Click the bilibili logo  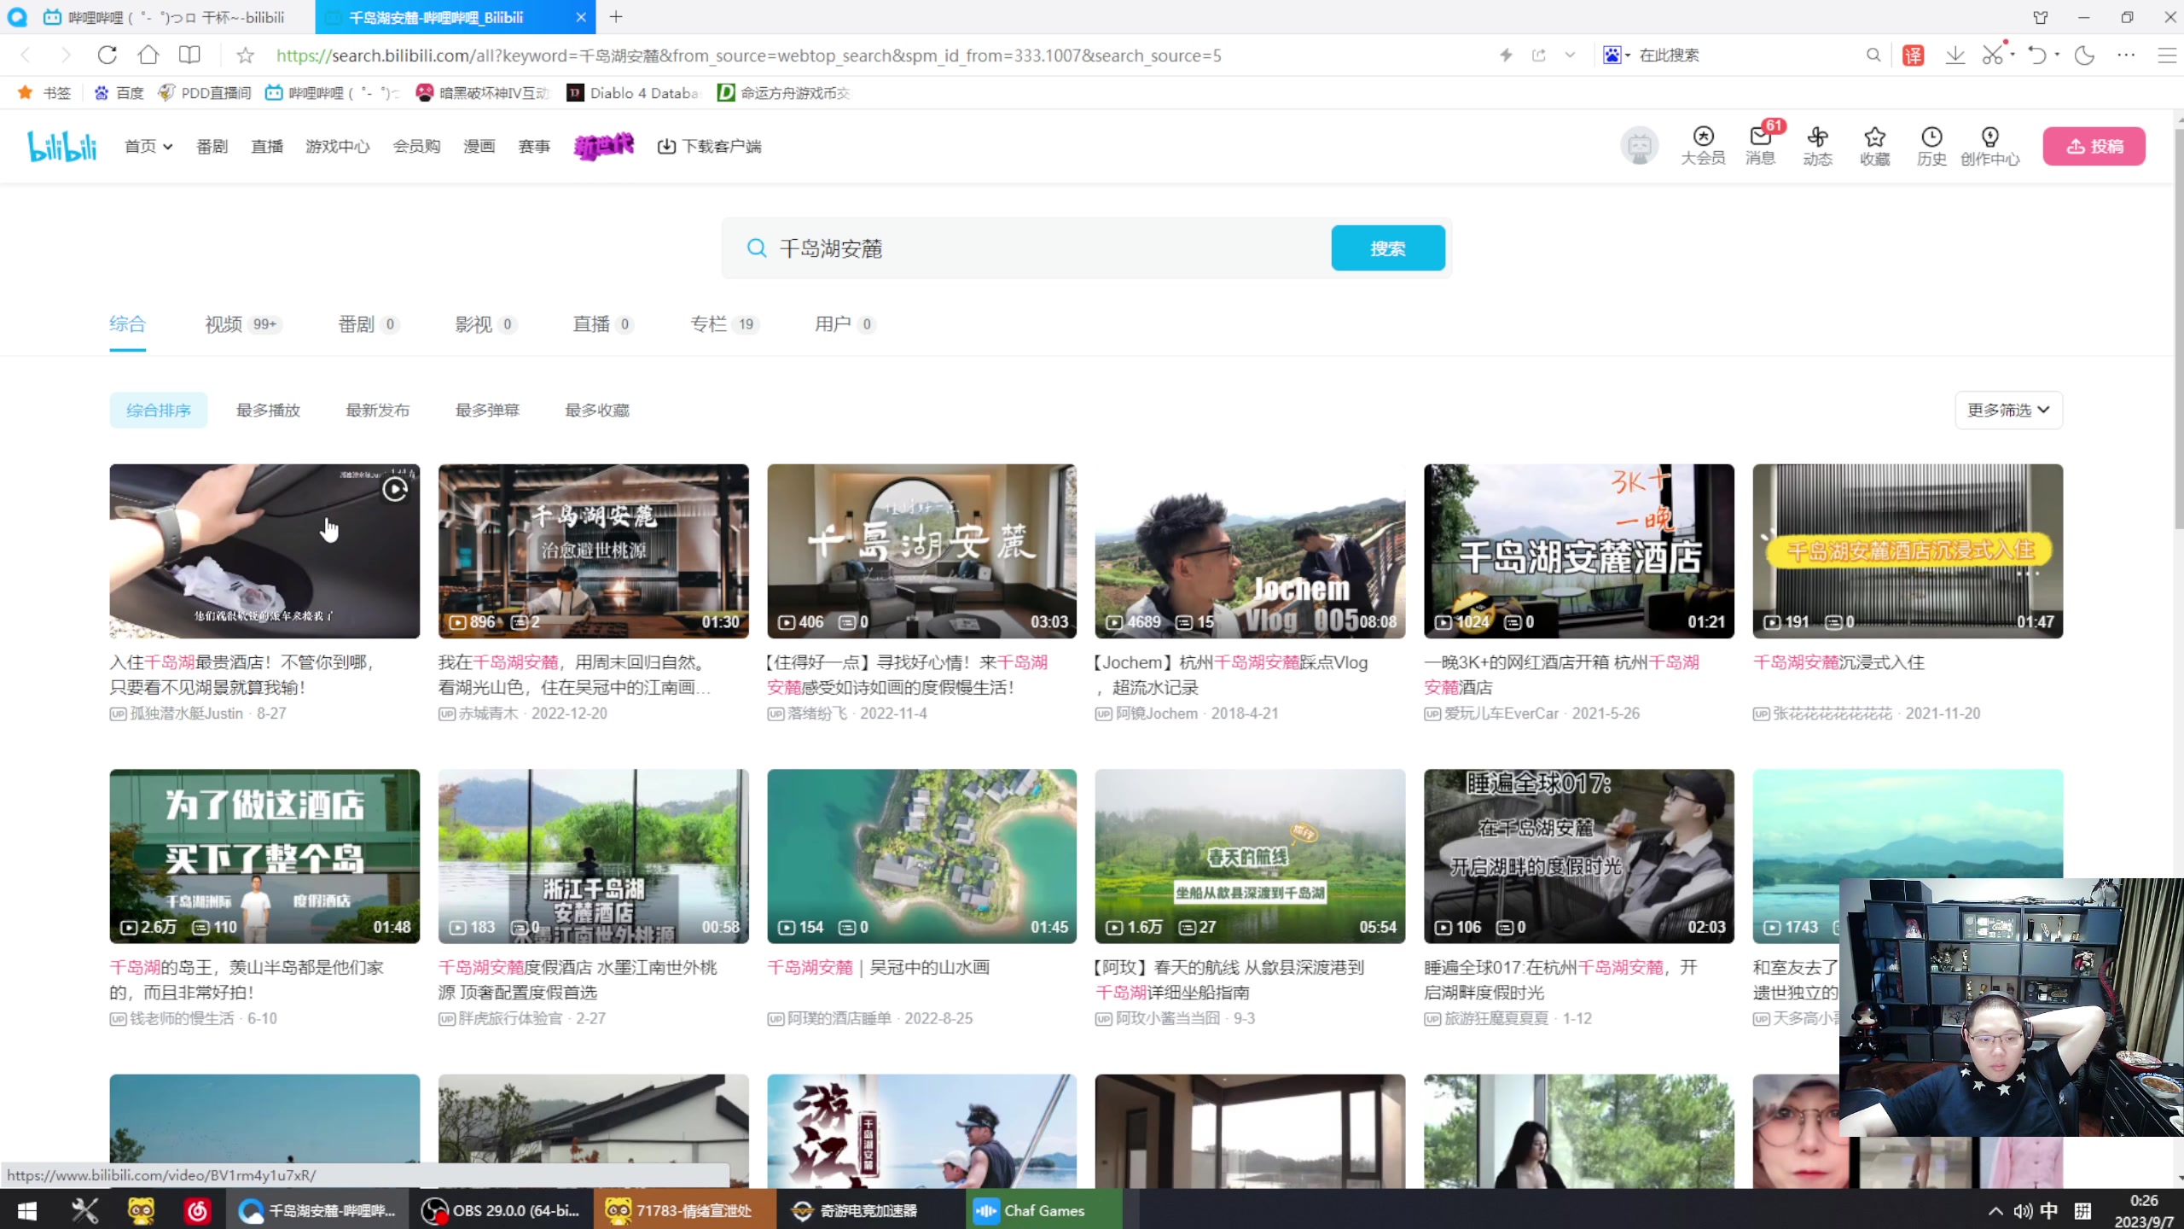(62, 146)
